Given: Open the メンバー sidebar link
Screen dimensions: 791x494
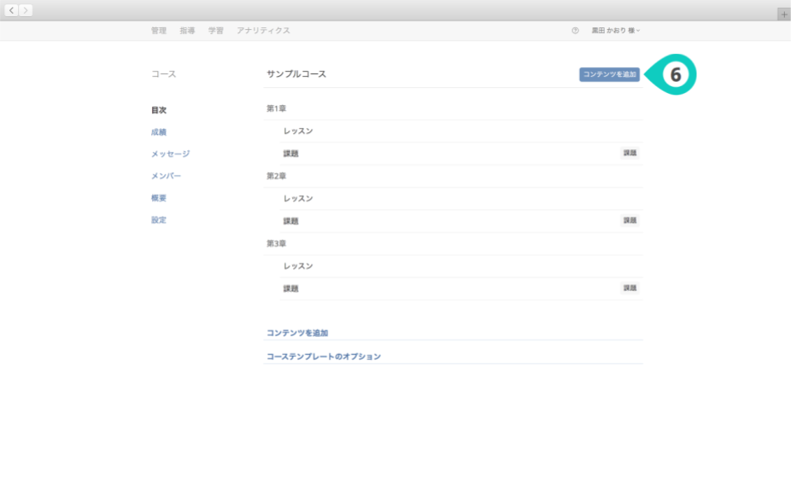Looking at the screenshot, I should 166,176.
